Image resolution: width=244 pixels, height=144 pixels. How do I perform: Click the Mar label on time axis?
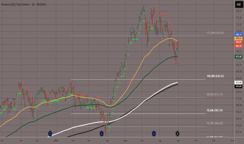click(x=89, y=141)
